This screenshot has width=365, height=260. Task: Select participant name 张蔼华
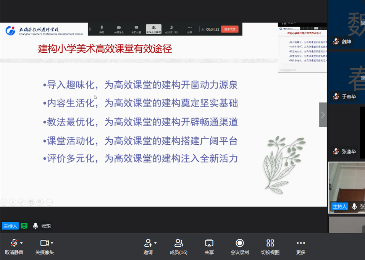point(349,152)
